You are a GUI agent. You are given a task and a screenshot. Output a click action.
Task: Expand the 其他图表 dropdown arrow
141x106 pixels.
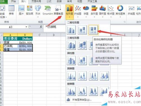(x=120, y=17)
